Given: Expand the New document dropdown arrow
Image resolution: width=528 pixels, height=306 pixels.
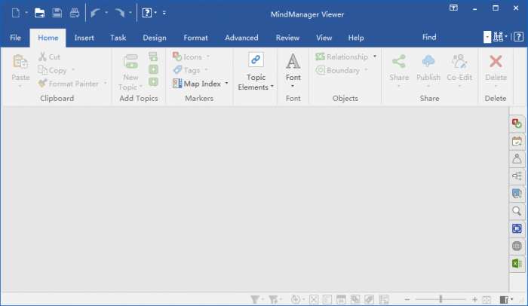Looking at the screenshot, I should tap(26, 13).
